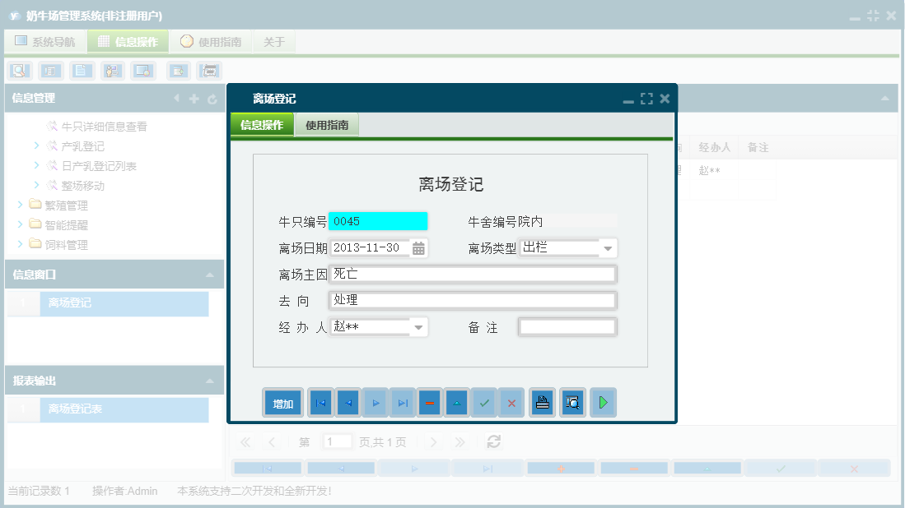Image resolution: width=905 pixels, height=508 pixels.
Task: Click the report output icon in main toolbar
Action: pyautogui.click(x=210, y=71)
